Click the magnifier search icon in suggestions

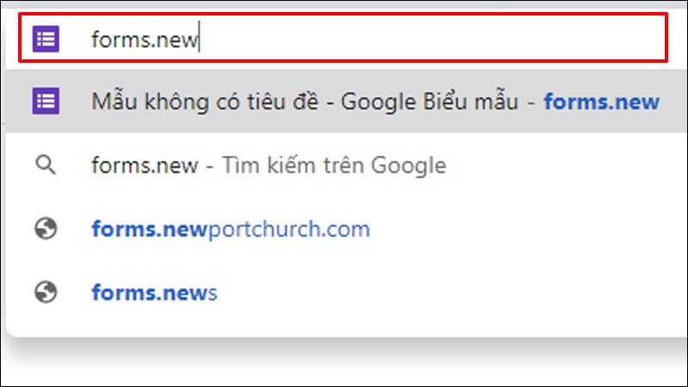pyautogui.click(x=46, y=165)
